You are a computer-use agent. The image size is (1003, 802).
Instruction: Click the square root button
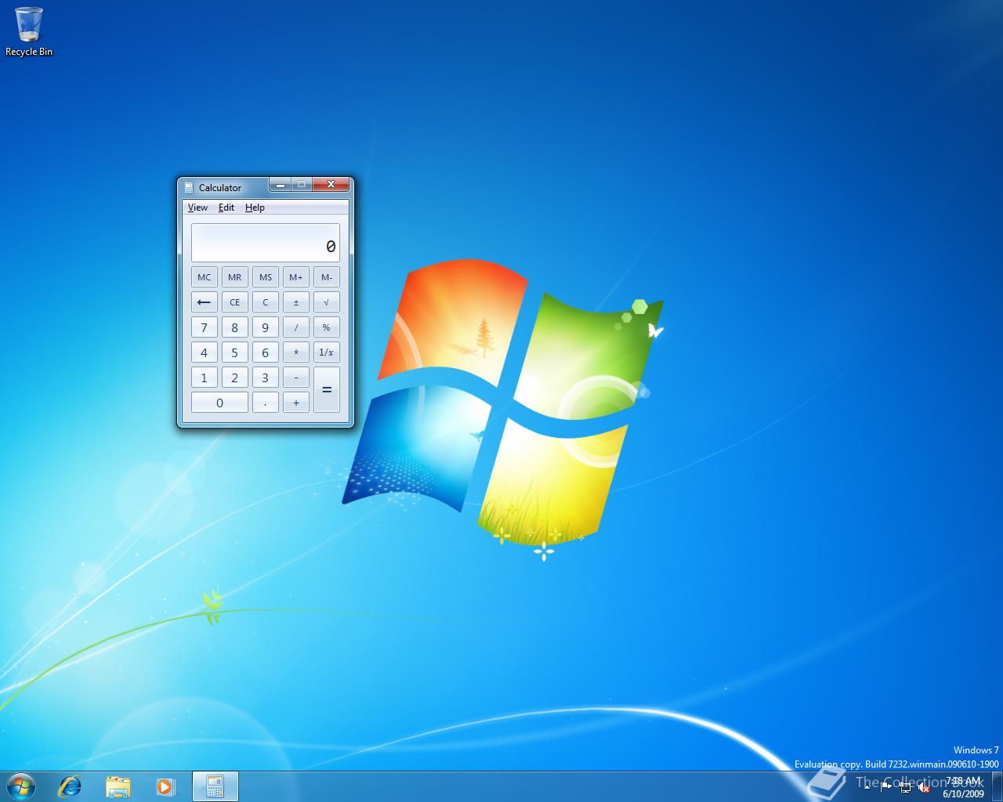pyautogui.click(x=327, y=302)
